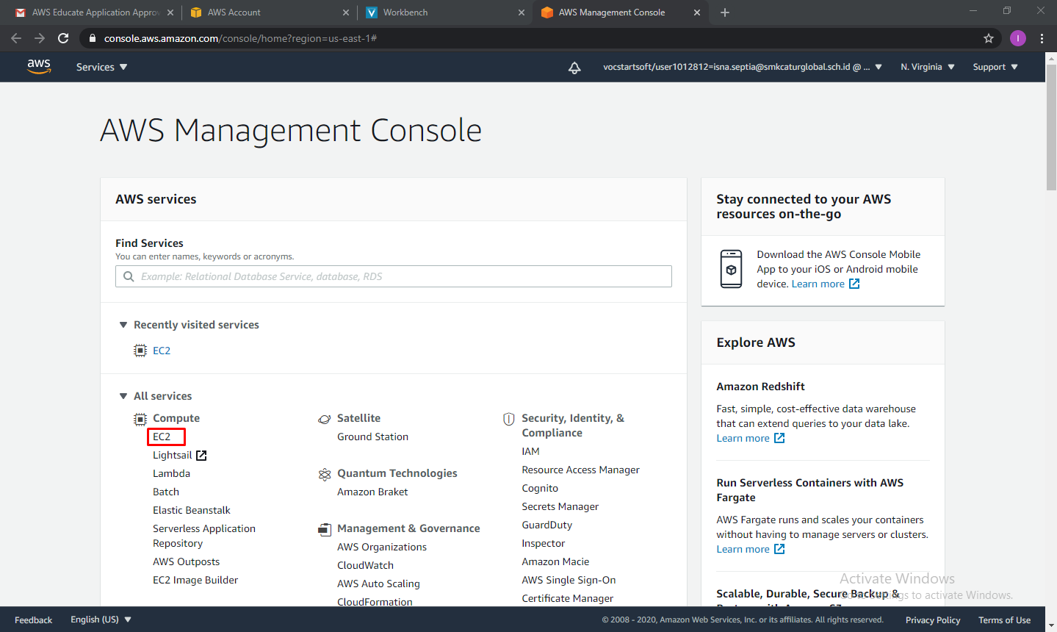Collapse the All services section
The height and width of the screenshot is (632, 1057).
[123, 396]
